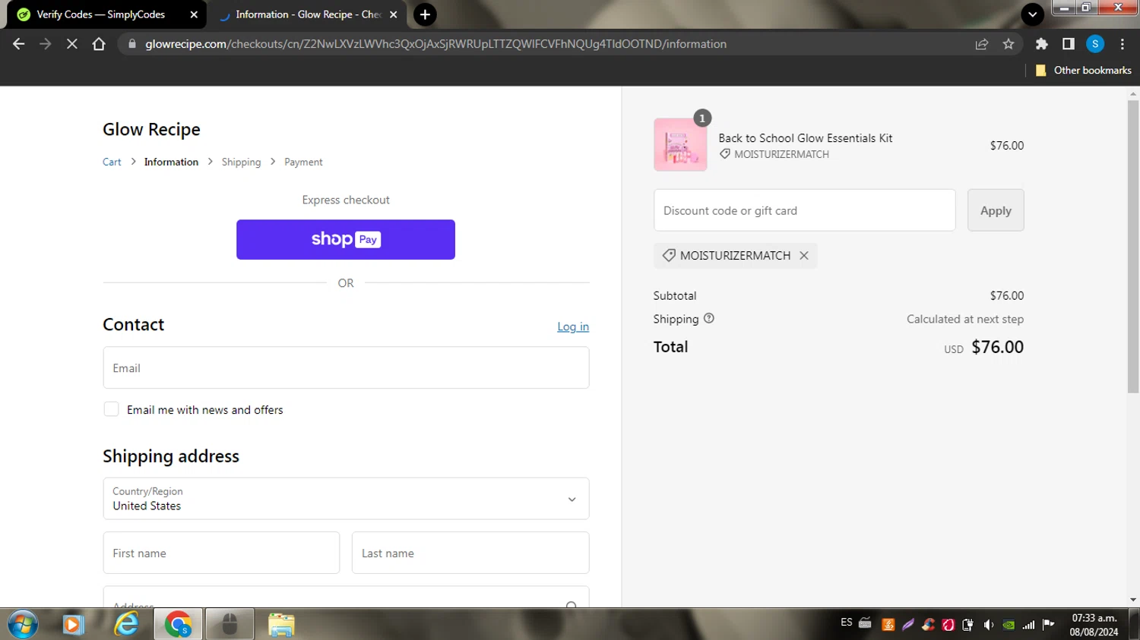Click the Chrome icon in the taskbar
Screen dimensions: 1140x640
click(x=179, y=624)
